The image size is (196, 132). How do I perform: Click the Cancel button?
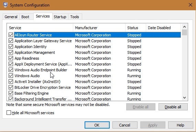pyautogui.click(x=125, y=125)
